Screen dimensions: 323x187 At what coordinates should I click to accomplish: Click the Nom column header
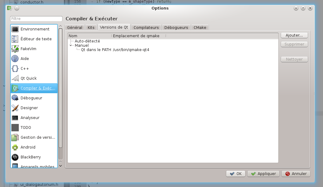click(90, 36)
